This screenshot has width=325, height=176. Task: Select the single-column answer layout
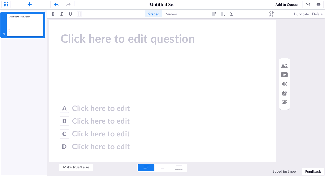(146, 167)
